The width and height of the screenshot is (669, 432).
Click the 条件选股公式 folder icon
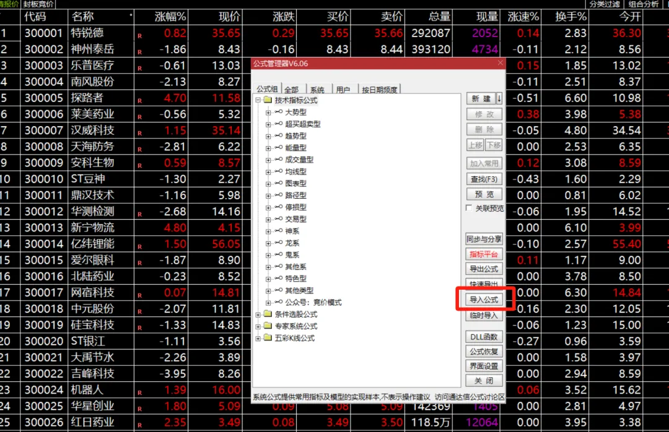[x=268, y=314]
